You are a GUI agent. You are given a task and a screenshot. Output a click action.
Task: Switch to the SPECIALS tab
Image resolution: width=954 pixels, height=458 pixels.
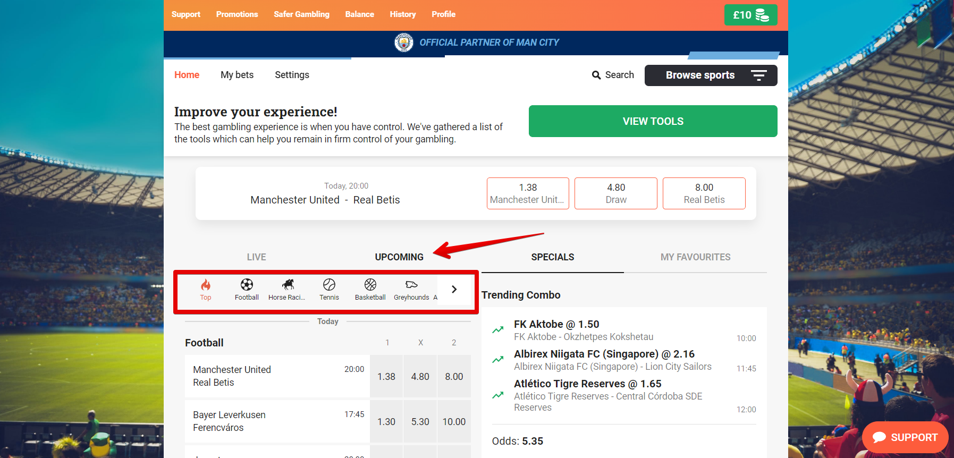click(552, 257)
